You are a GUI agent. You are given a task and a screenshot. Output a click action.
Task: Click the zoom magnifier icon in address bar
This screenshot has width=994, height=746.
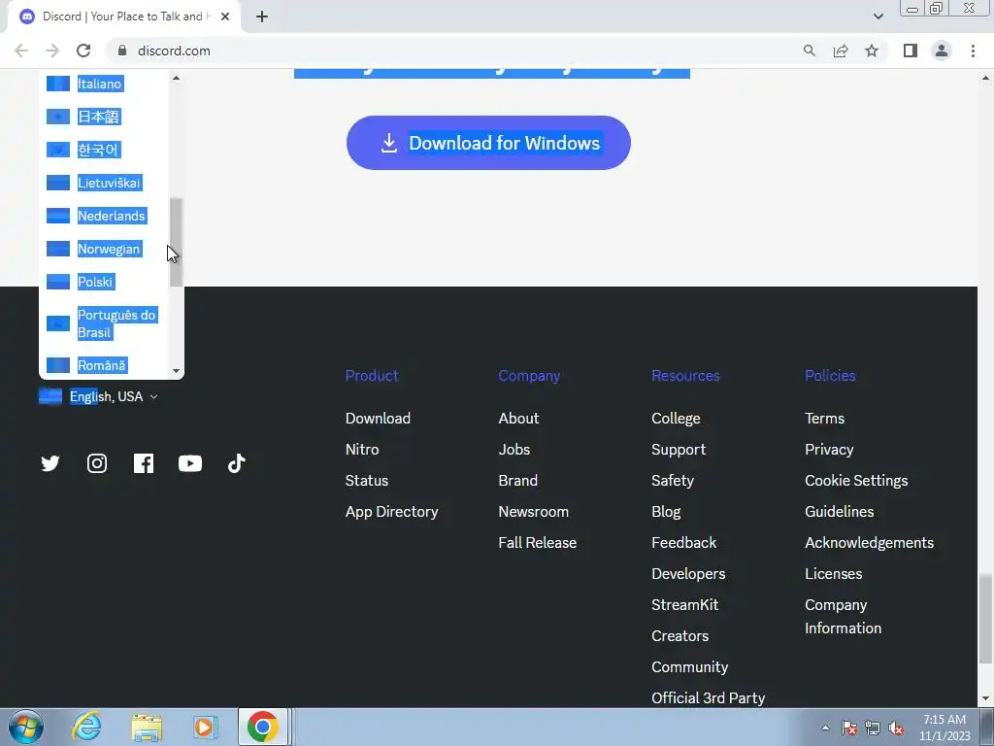coord(809,51)
